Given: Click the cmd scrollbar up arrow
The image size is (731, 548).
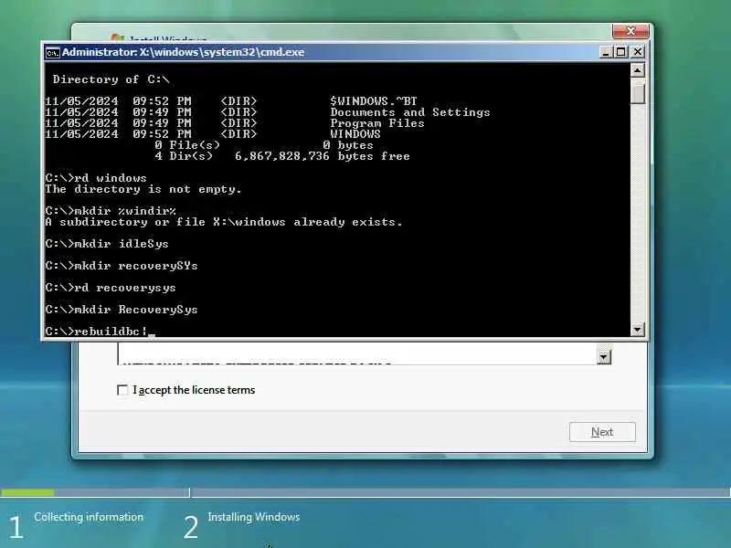Looking at the screenshot, I should click(x=637, y=70).
